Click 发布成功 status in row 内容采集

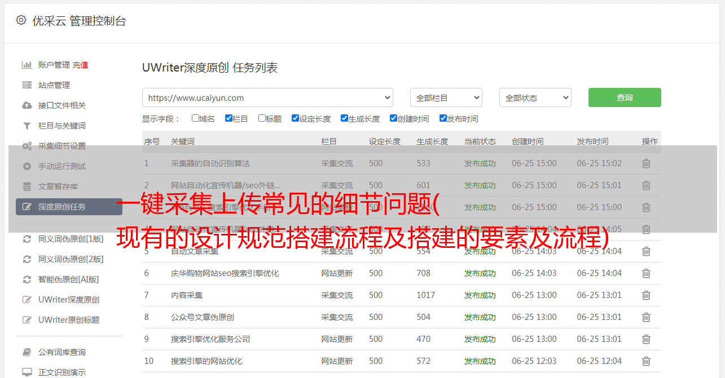point(480,295)
